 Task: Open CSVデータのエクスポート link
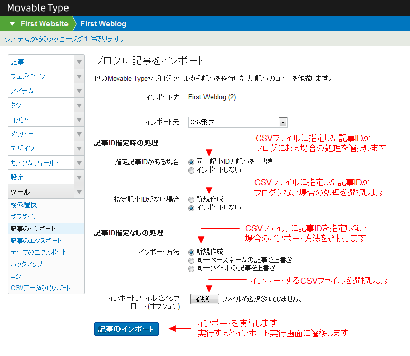(x=40, y=287)
